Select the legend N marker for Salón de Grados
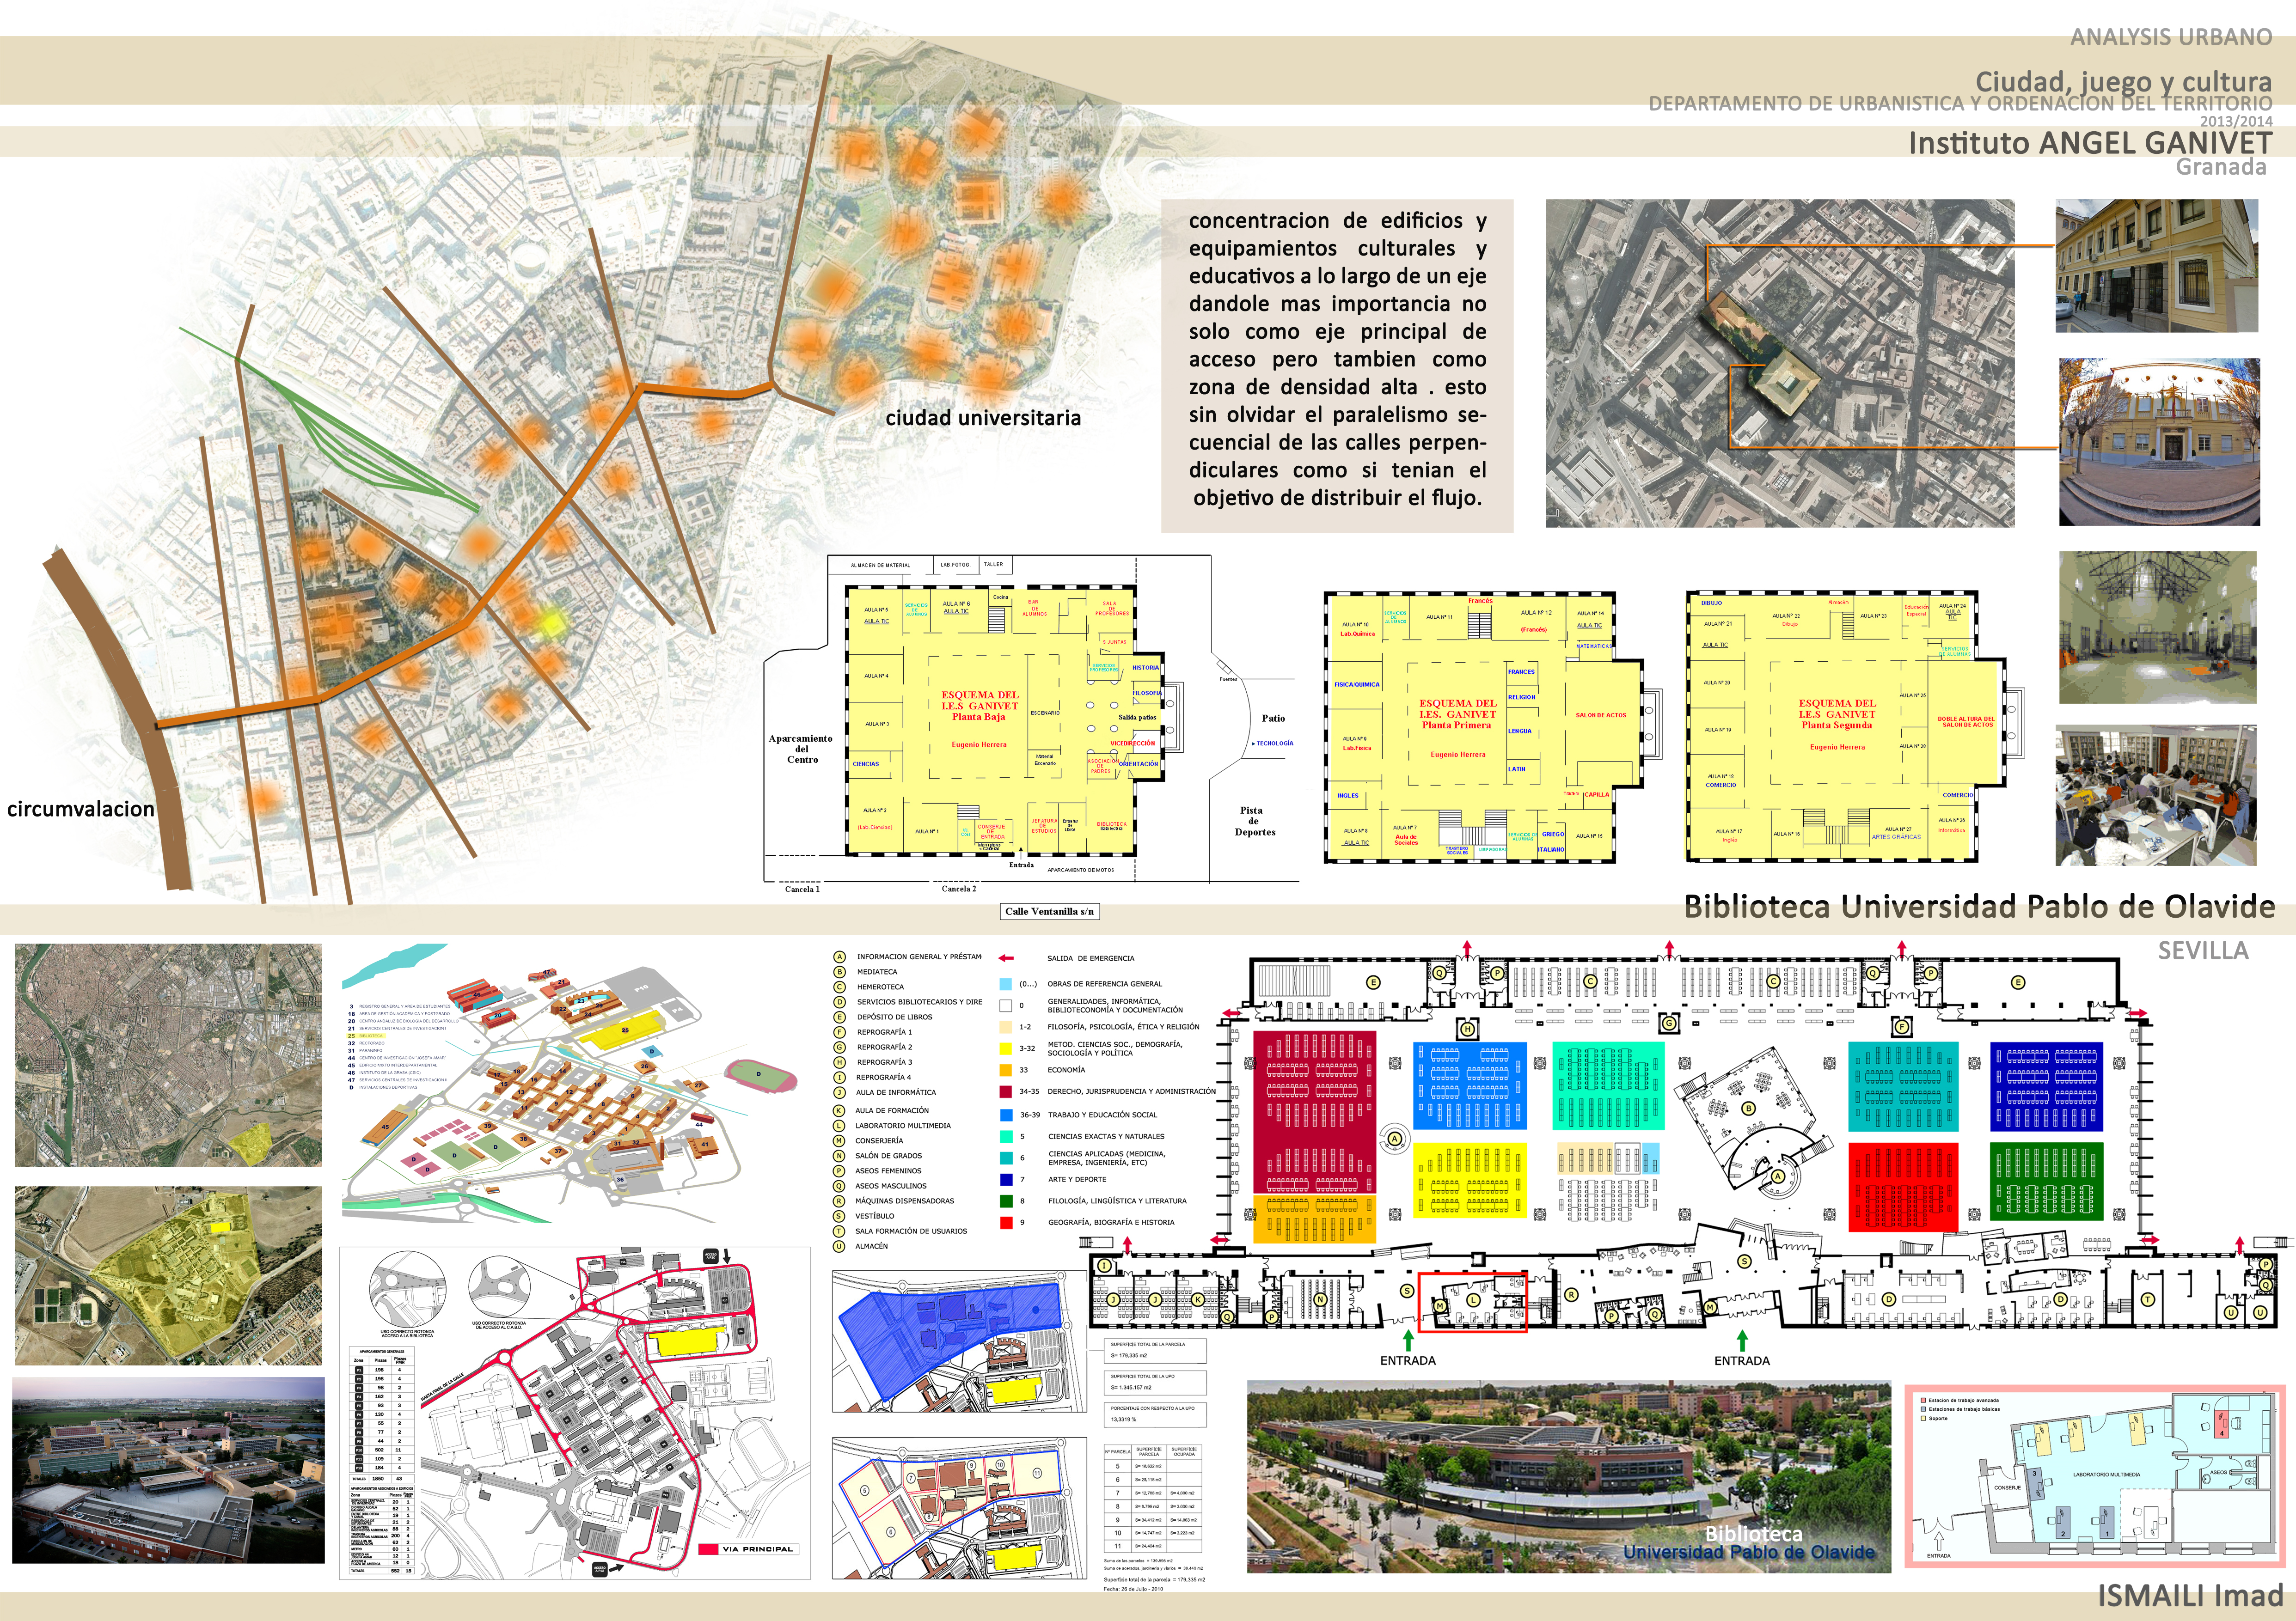This screenshot has height=1621, width=2296. [839, 1155]
